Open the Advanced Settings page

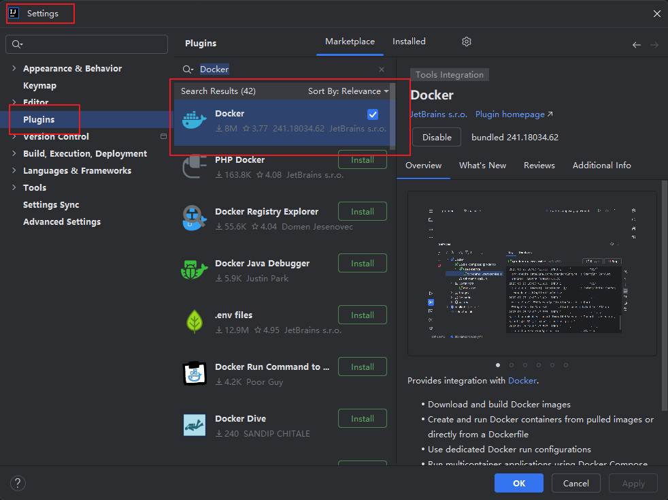62,222
